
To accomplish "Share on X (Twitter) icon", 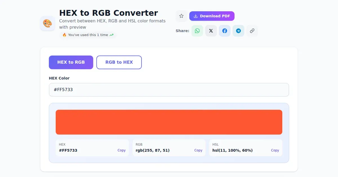I will pos(211,31).
